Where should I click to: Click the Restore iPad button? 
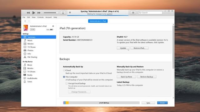[139, 48]
